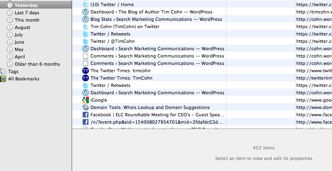332x171 pixels.
Task: Click the All Bookmarks icon in sidebar
Action: tap(3, 79)
